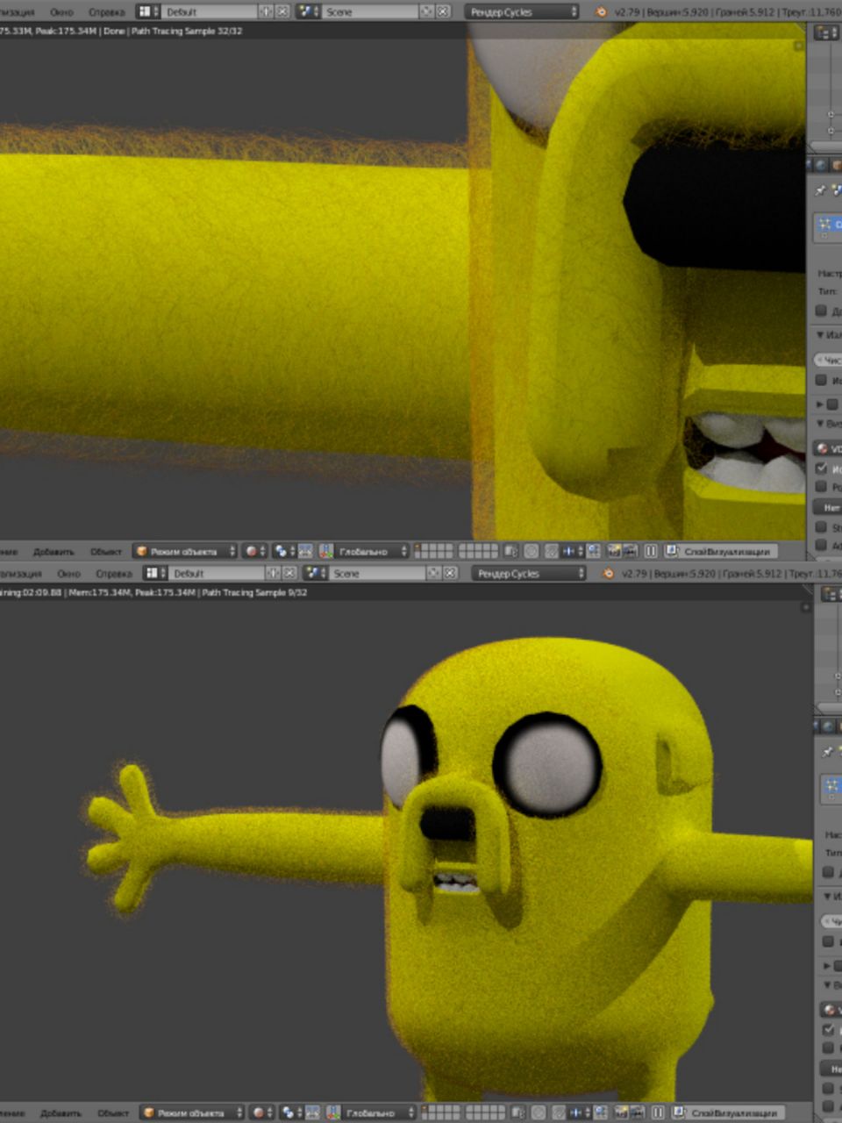
Task: Open Объект menu in the upper viewport header
Action: [105, 551]
